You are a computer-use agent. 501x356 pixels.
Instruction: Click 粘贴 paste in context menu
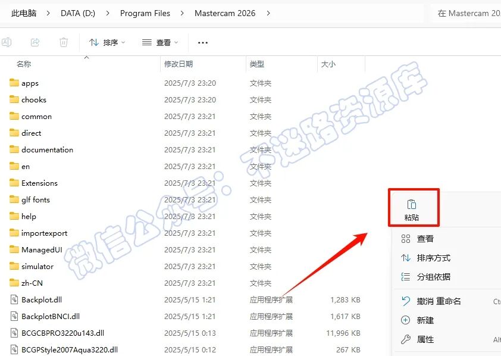tap(412, 210)
